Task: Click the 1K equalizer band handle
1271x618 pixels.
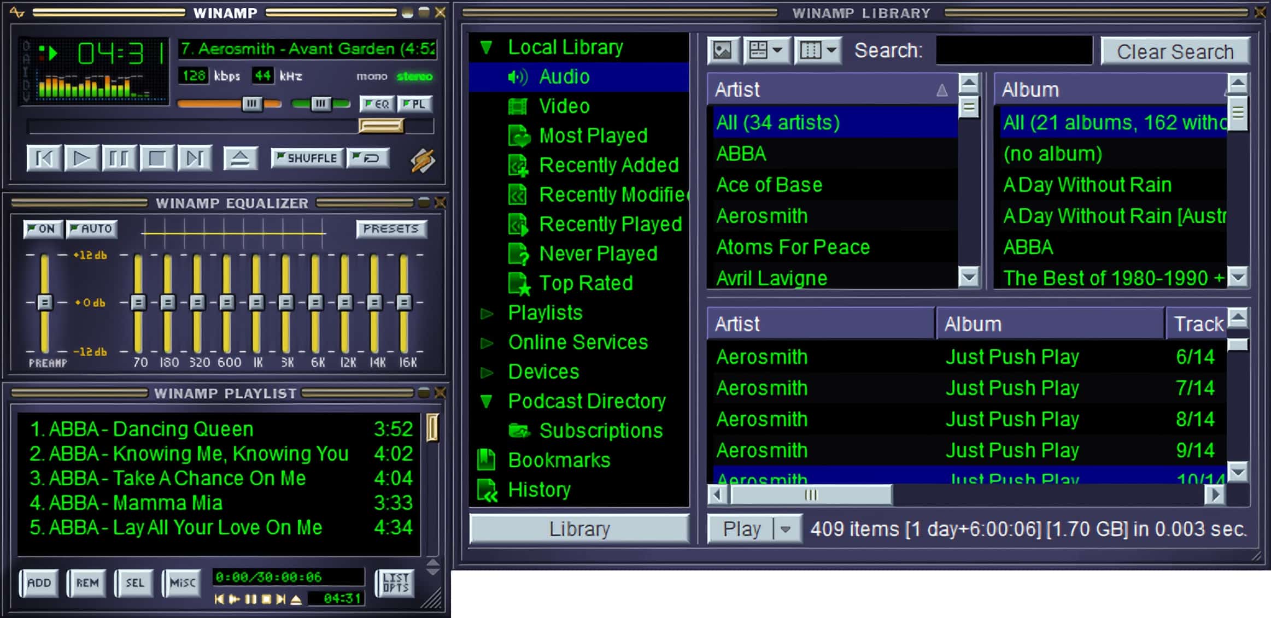Action: pos(256,302)
